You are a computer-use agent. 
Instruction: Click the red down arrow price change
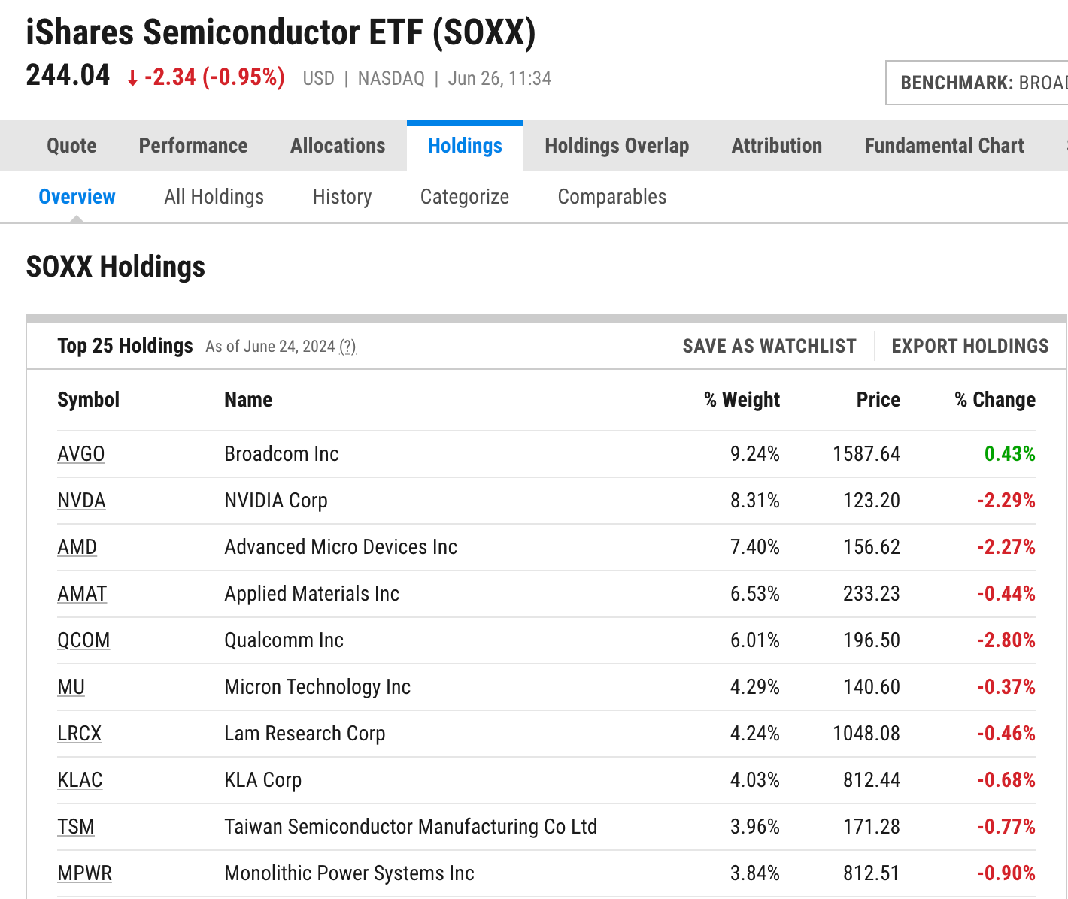(205, 77)
